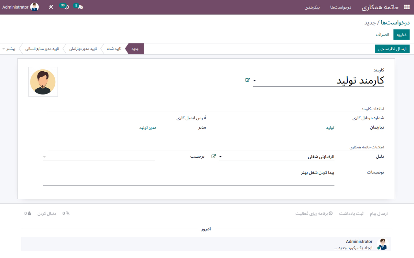
Task: Follow the record via دنبال کردن
Action: [x=47, y=213]
